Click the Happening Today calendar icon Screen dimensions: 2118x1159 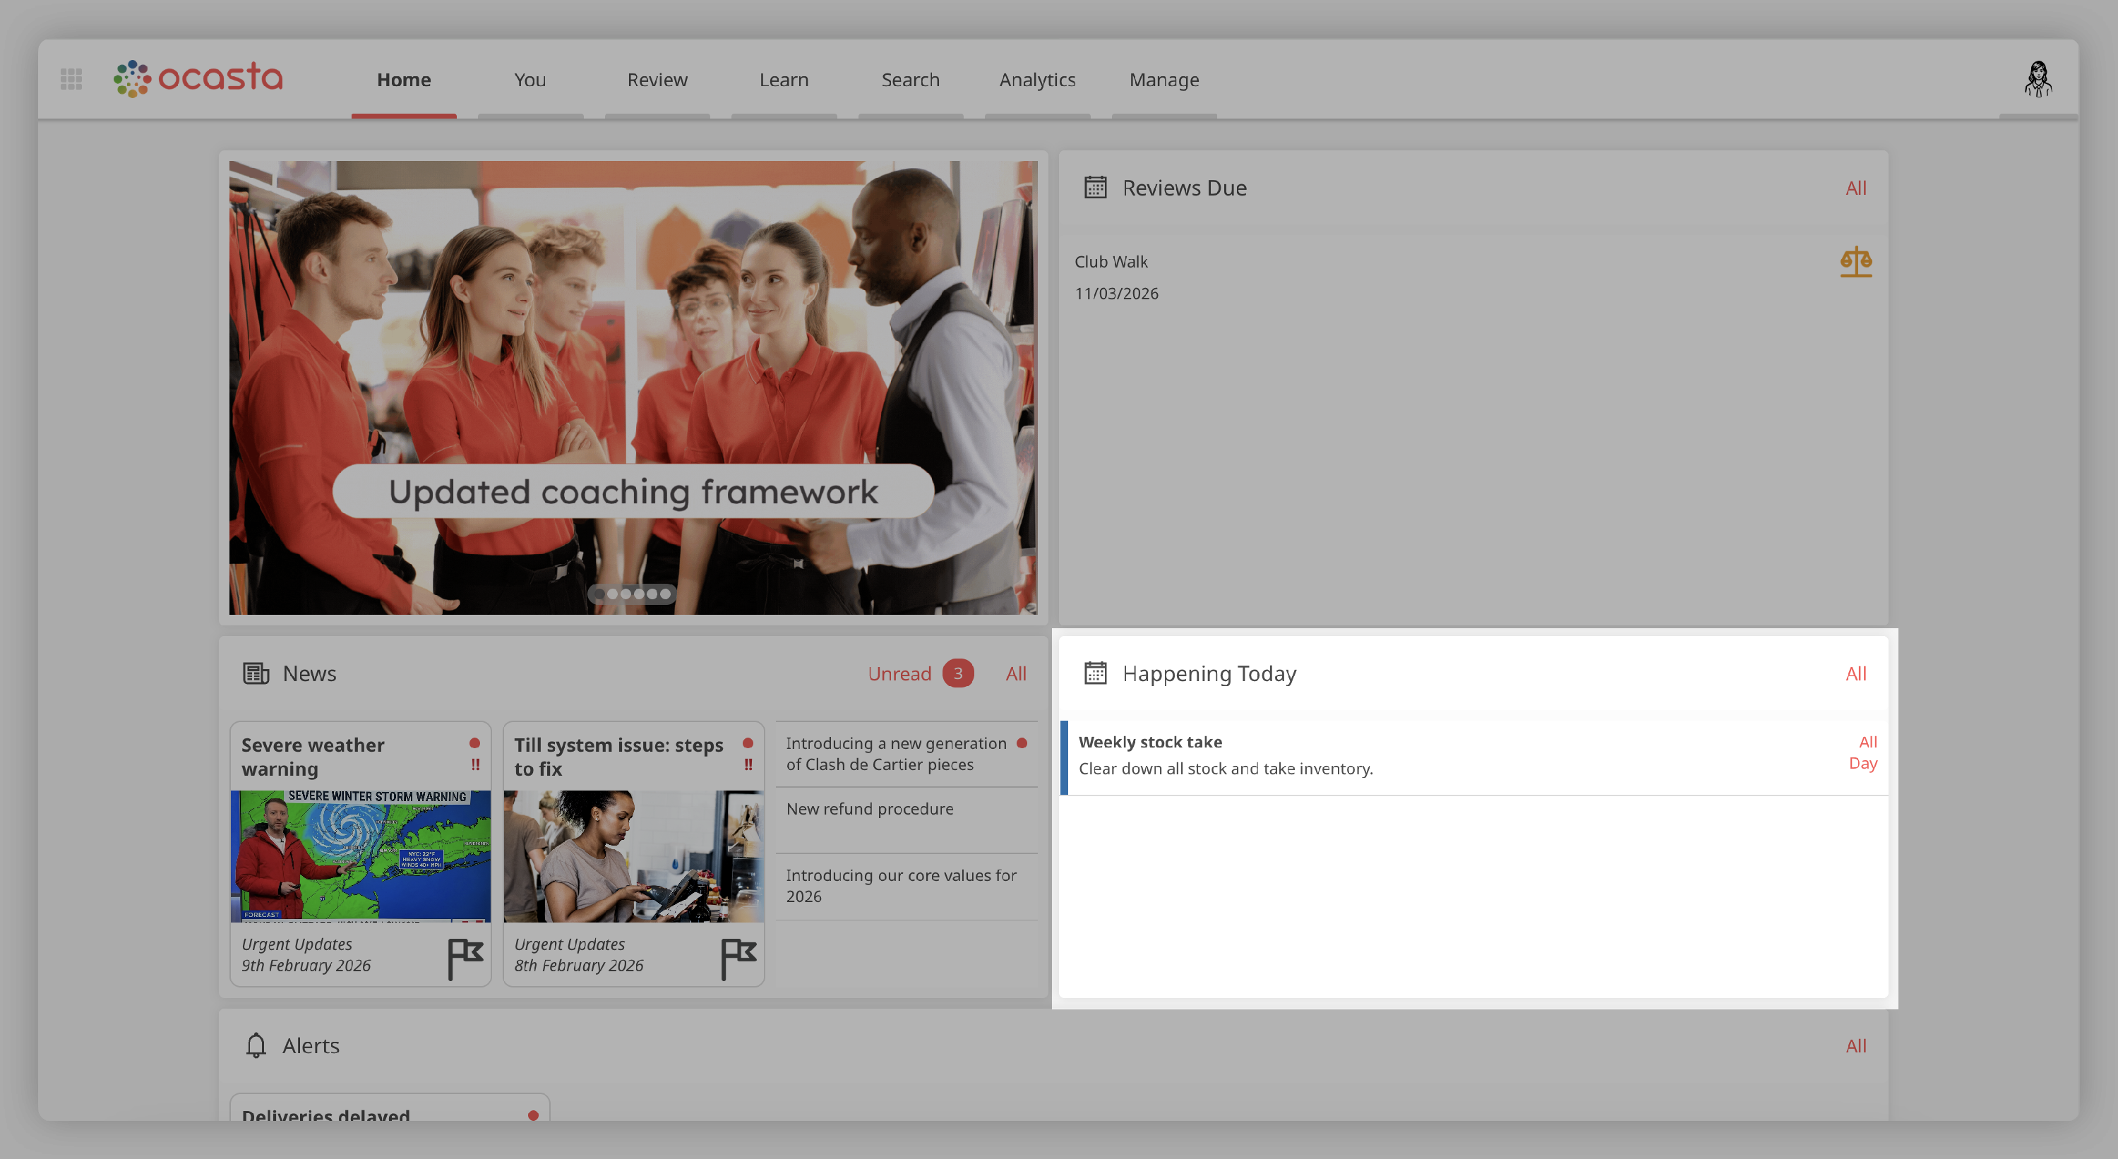click(1094, 673)
